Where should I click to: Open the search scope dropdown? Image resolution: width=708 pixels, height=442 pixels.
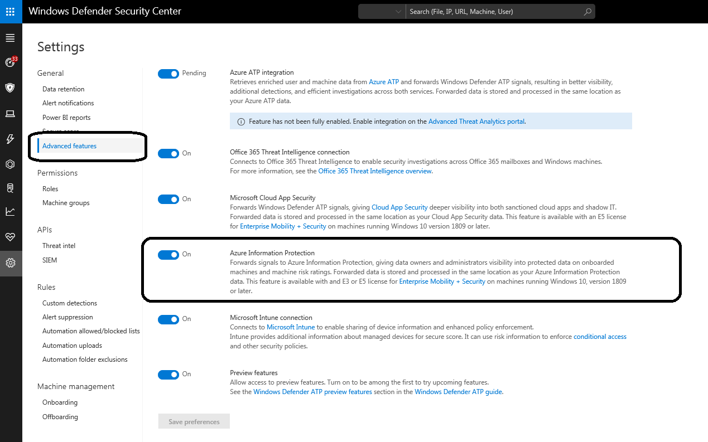[x=382, y=11]
